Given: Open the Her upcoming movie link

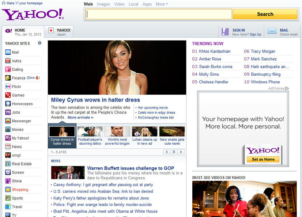Looking at the screenshot, I should 153,108.
